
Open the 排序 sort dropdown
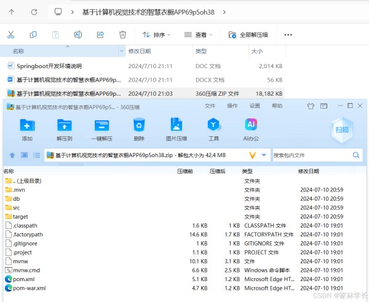156,35
